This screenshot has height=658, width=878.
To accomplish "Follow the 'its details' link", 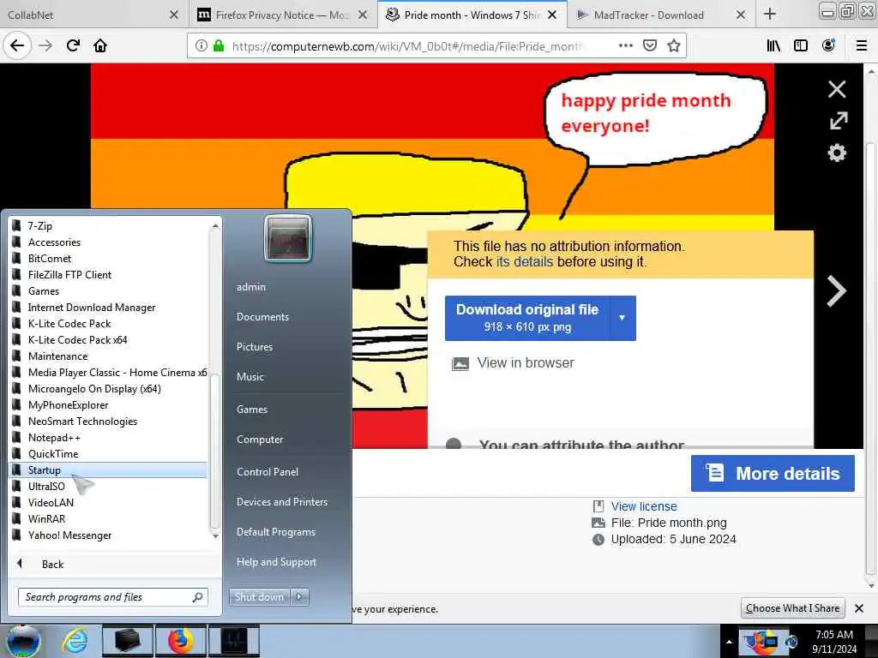I will tap(524, 262).
